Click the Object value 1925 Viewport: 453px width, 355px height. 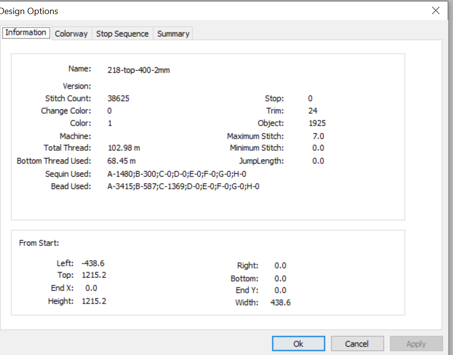(x=317, y=123)
